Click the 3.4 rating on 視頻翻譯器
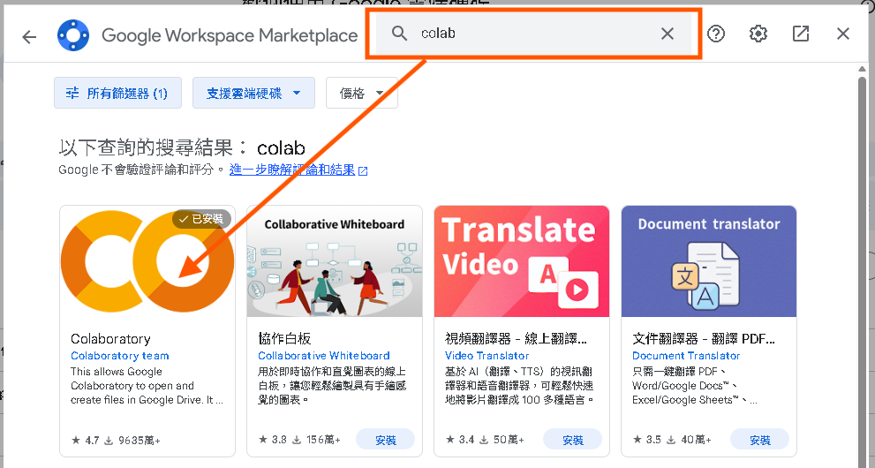 click(x=459, y=440)
